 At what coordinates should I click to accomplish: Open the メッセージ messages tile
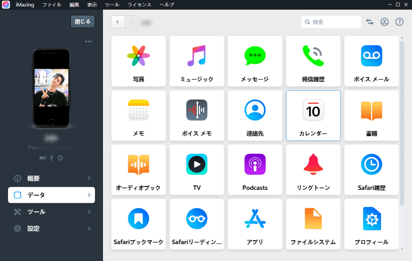(255, 61)
